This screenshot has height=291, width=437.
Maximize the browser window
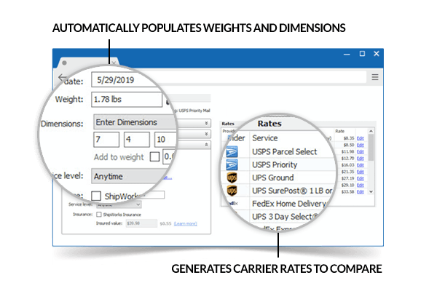tap(362, 53)
